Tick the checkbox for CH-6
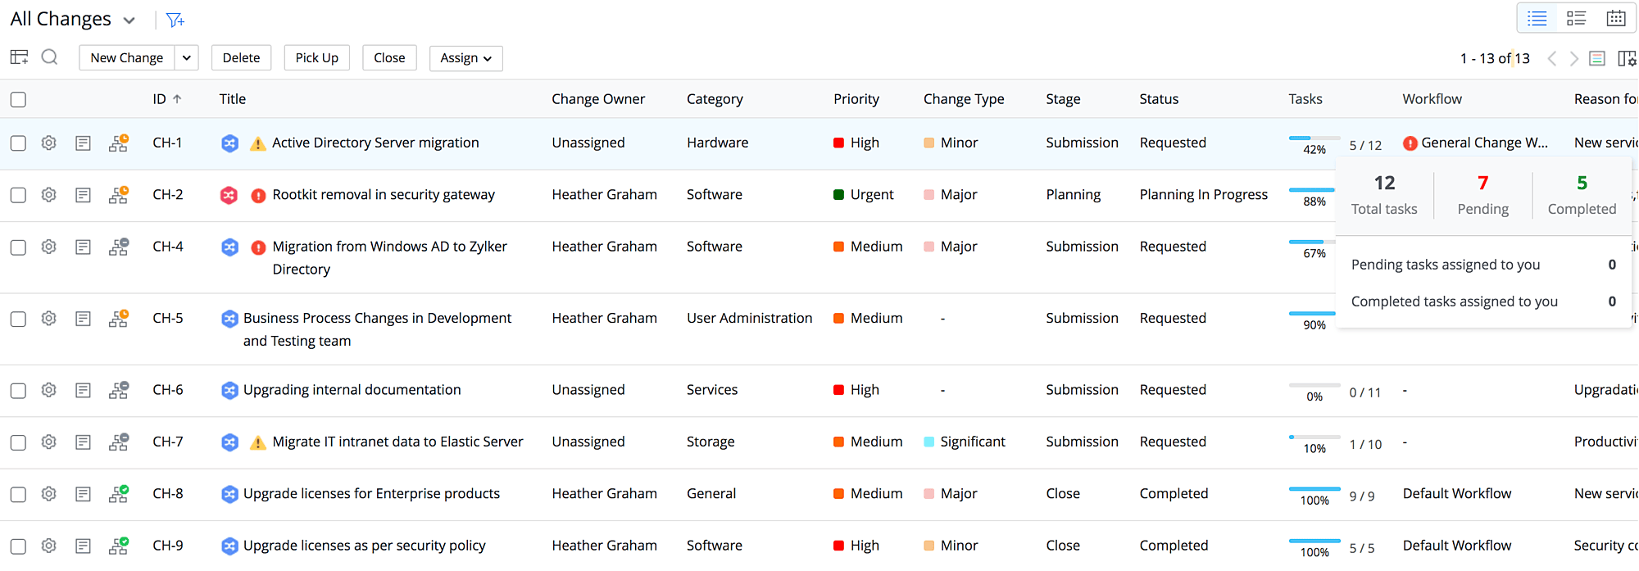The width and height of the screenshot is (1639, 571). (x=18, y=391)
